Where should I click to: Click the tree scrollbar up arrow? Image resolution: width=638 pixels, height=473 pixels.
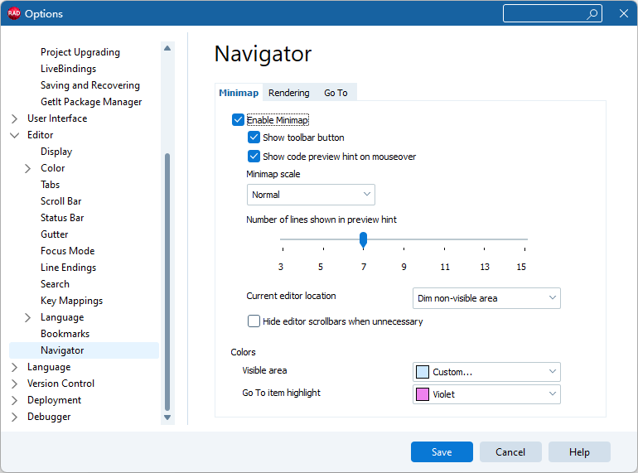(x=167, y=48)
